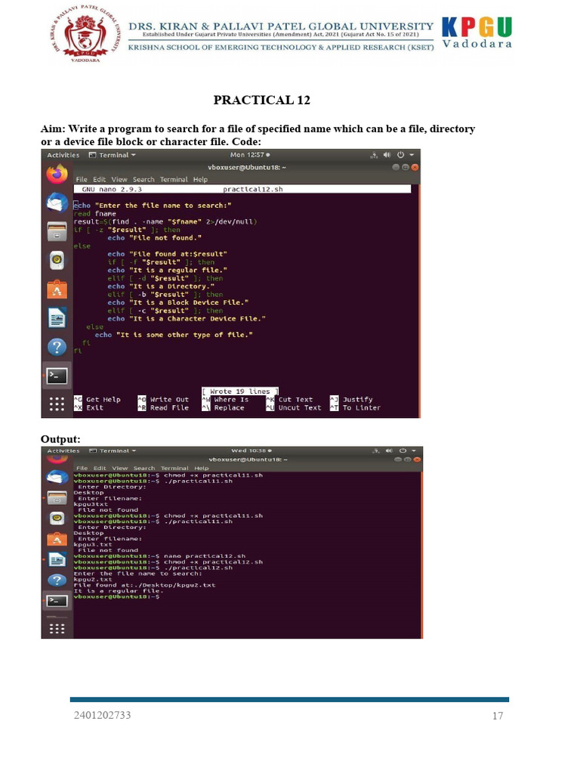
Task: Click the 'Justify' nano shortcut
Action: 352,399
